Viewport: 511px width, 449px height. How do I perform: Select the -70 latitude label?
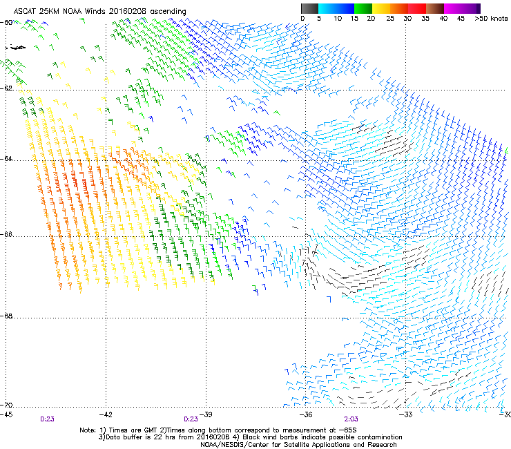coord(6,405)
